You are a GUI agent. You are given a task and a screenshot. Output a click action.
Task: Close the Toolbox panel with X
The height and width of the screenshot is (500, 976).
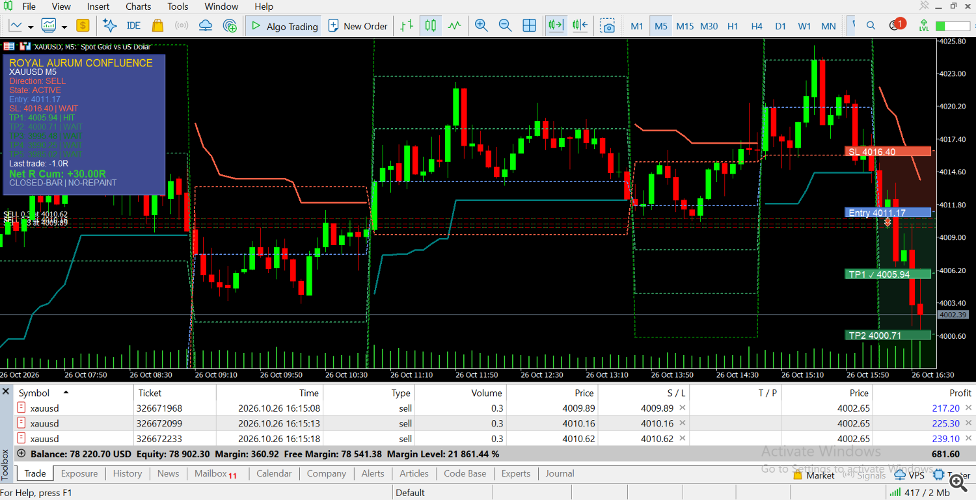pos(6,392)
